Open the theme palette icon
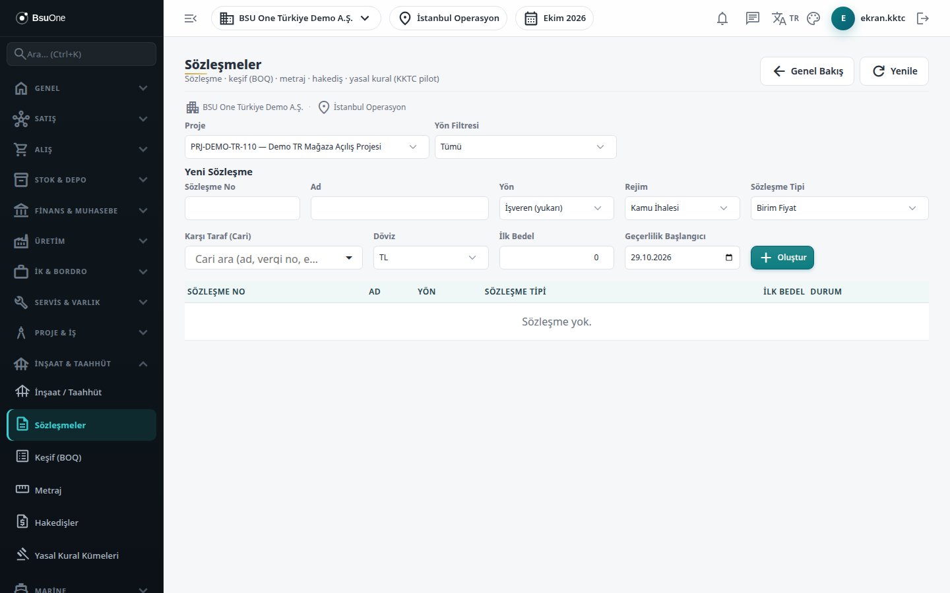The width and height of the screenshot is (950, 593). pyautogui.click(x=813, y=18)
